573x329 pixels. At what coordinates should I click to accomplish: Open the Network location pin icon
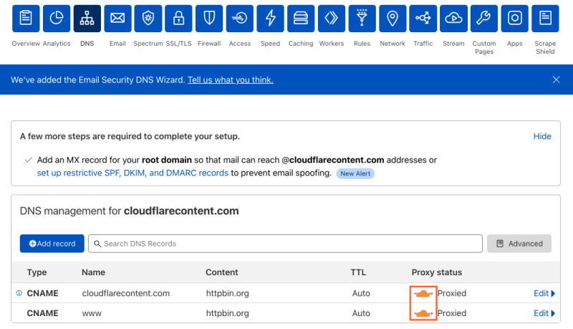tap(393, 19)
